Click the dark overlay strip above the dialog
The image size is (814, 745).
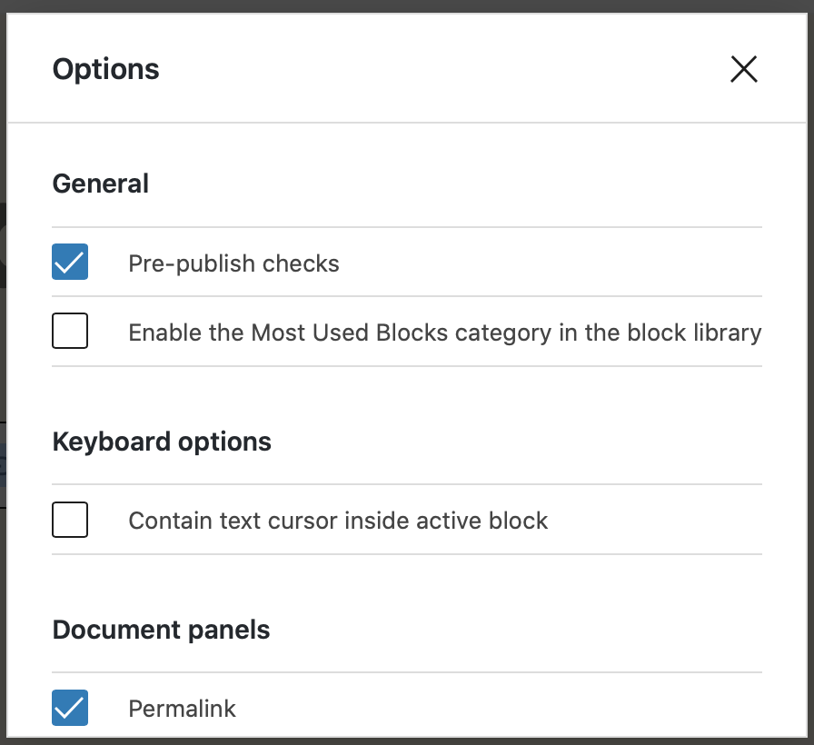tap(407, 5)
